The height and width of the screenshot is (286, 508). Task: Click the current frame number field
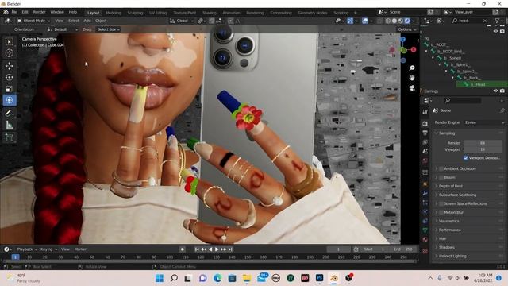coord(338,249)
